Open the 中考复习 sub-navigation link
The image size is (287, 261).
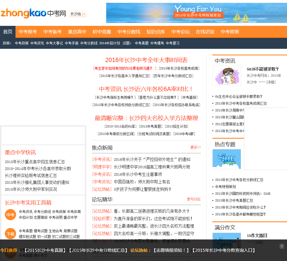click(x=172, y=43)
